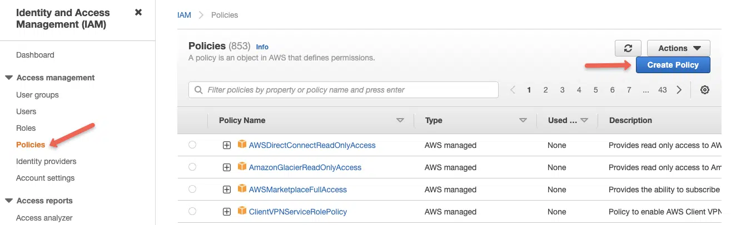Screen dimensions: 736x225
Task: Collapse Access management section
Action: [x=8, y=78]
